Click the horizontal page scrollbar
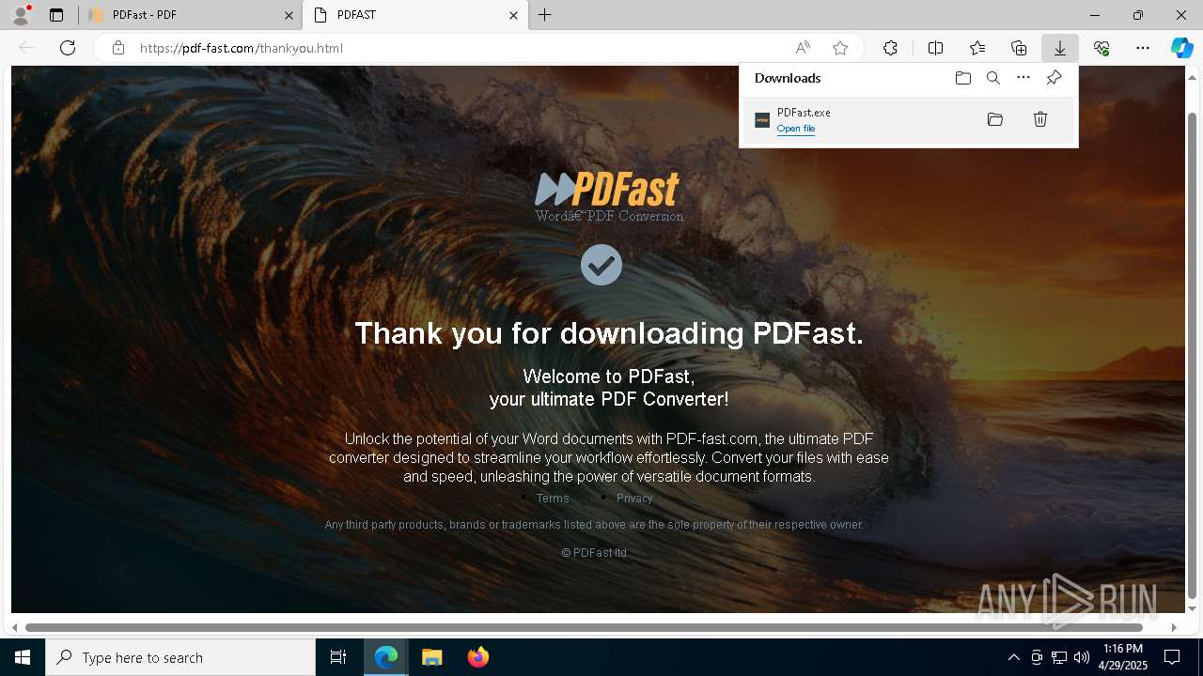The image size is (1203, 676). 584,627
